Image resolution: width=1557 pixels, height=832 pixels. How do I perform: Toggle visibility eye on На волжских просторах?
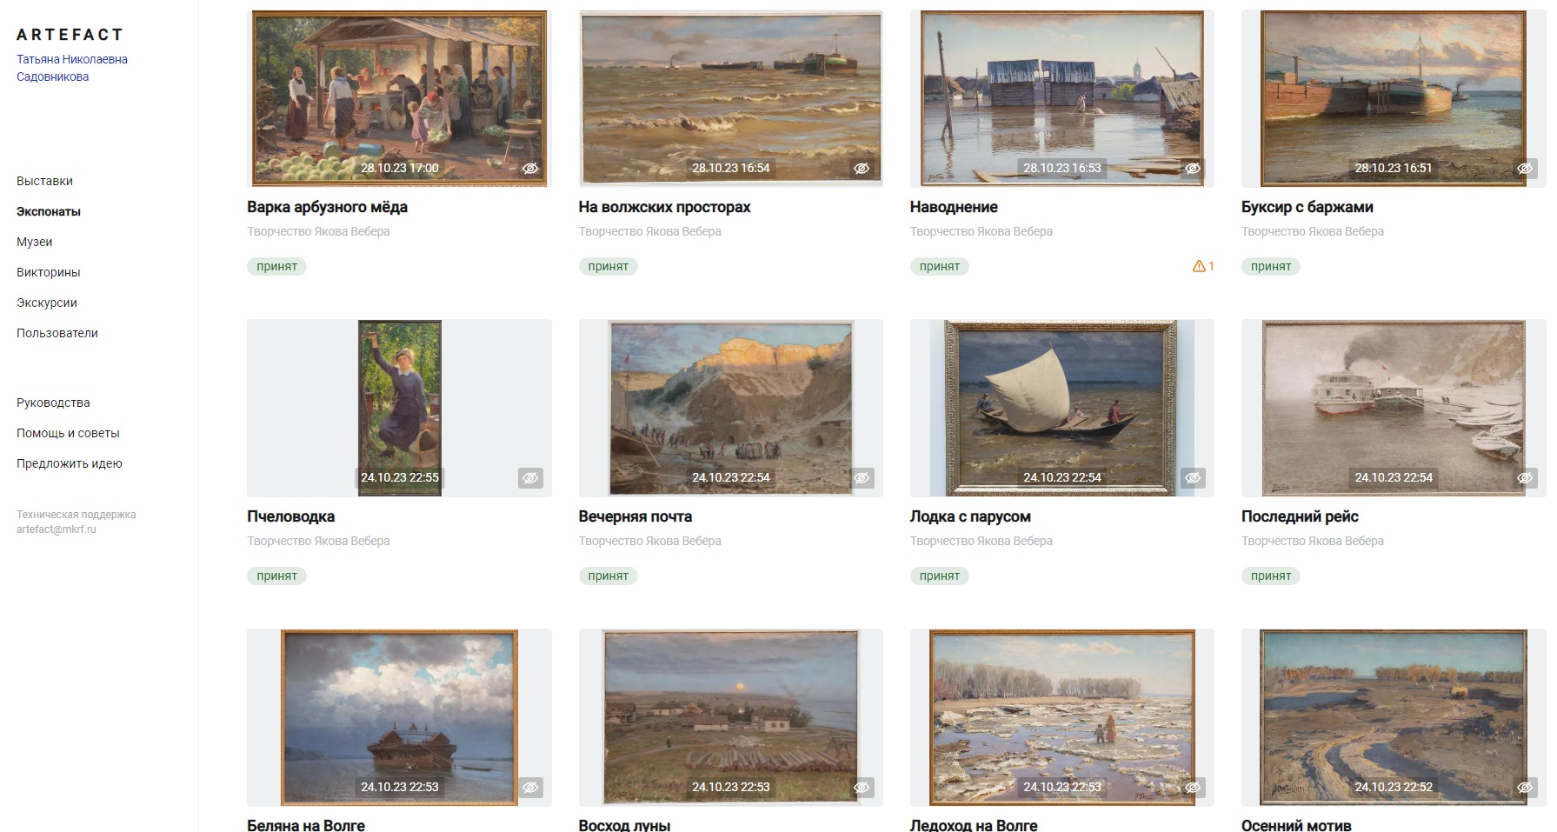(862, 169)
